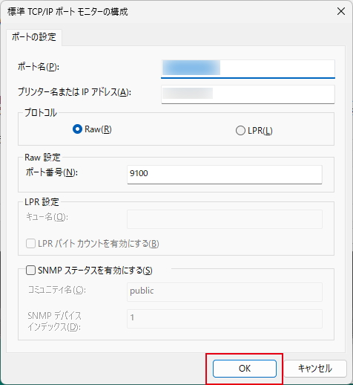Focus the ポート名 input field

[248, 69]
